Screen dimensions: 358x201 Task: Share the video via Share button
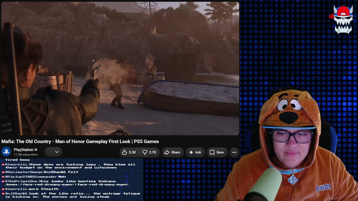click(172, 152)
